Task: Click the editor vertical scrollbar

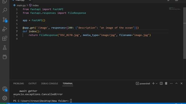Action: click(x=185, y=33)
